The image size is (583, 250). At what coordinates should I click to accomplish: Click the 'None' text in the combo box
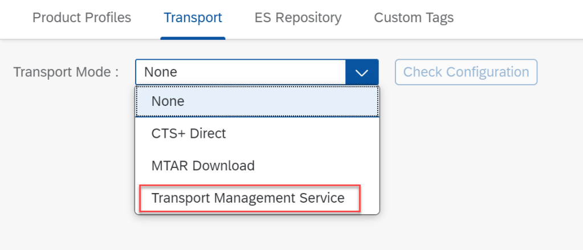point(161,72)
